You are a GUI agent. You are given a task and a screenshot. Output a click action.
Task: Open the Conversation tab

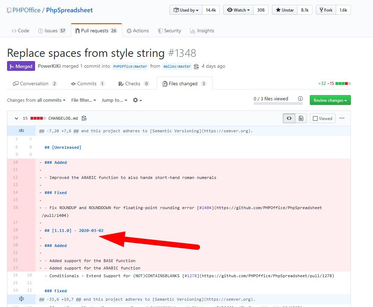(x=35, y=84)
